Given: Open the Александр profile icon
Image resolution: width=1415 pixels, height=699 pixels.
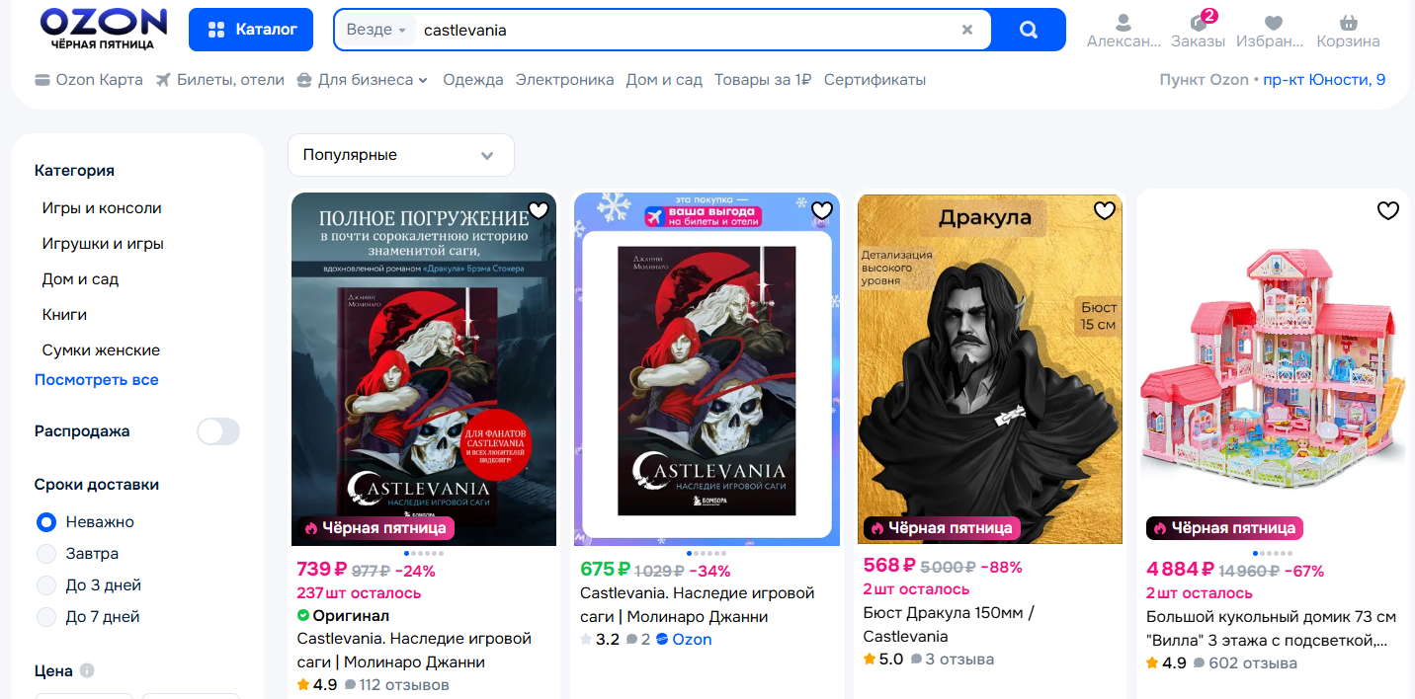Looking at the screenshot, I should point(1123,22).
